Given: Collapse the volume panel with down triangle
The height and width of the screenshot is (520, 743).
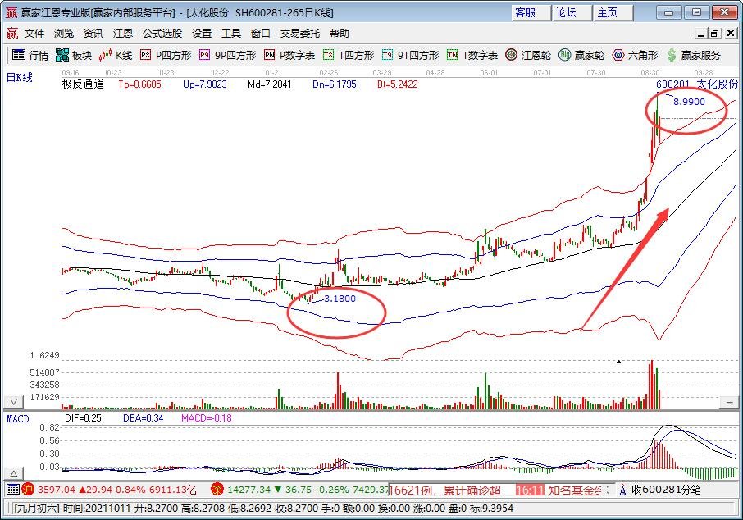Looking at the screenshot, I should click(13, 402).
